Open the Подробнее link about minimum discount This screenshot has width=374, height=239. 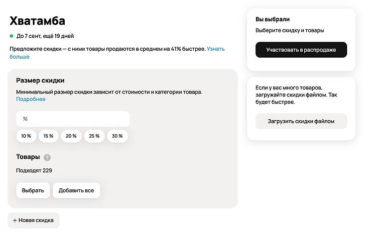(x=31, y=99)
